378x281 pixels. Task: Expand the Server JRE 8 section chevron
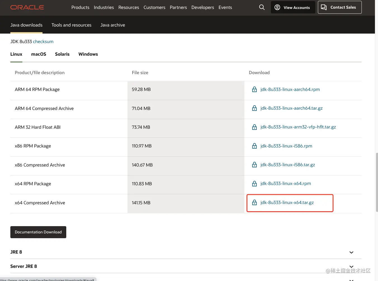click(x=351, y=266)
